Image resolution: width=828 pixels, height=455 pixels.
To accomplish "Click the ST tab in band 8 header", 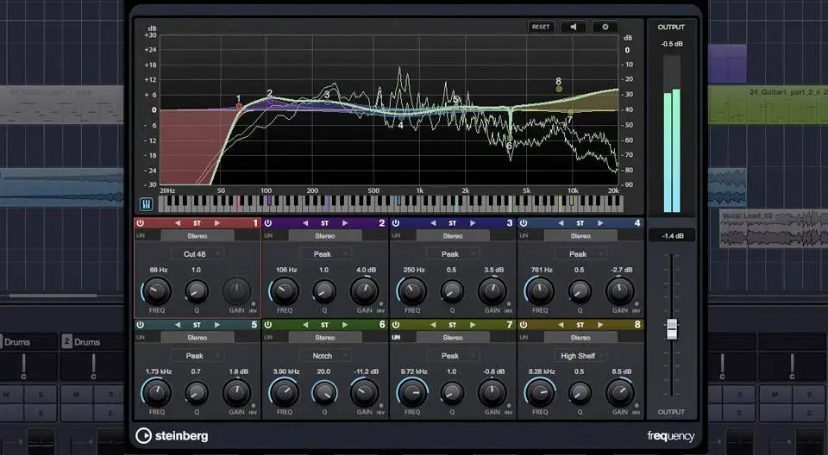I will [x=580, y=325].
